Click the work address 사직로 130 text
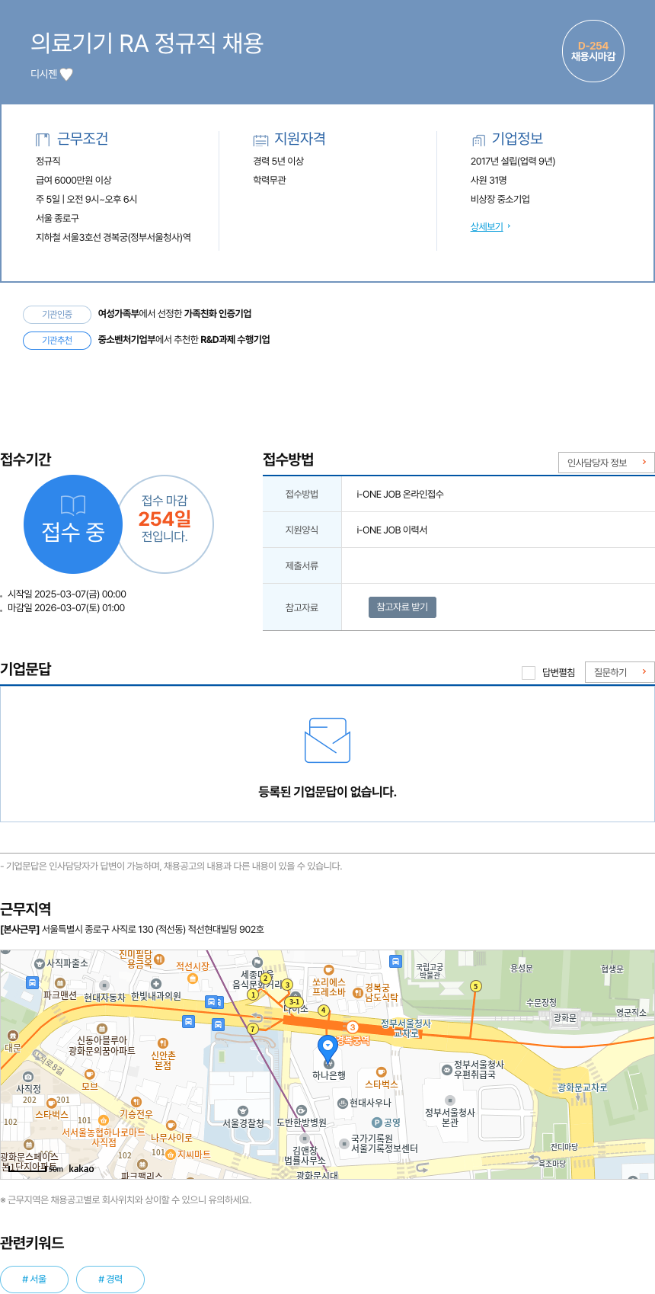Viewport: 655px width, 1294px height. (153, 929)
